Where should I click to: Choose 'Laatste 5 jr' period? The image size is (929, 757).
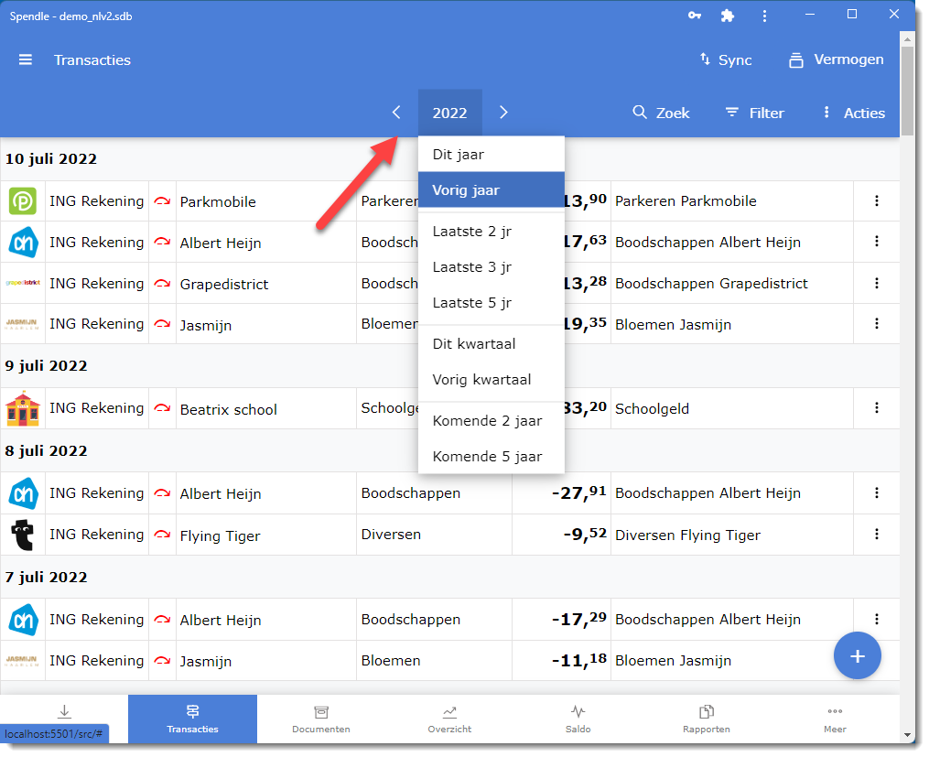click(492, 303)
